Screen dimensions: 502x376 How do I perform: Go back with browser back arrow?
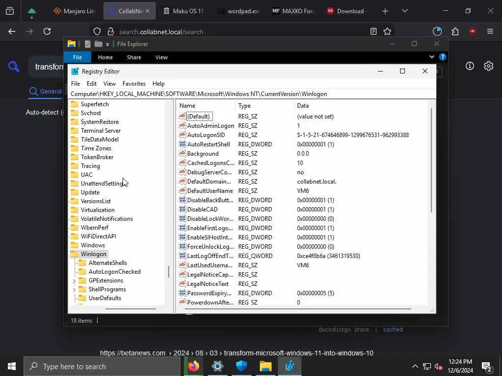[x=12, y=31]
